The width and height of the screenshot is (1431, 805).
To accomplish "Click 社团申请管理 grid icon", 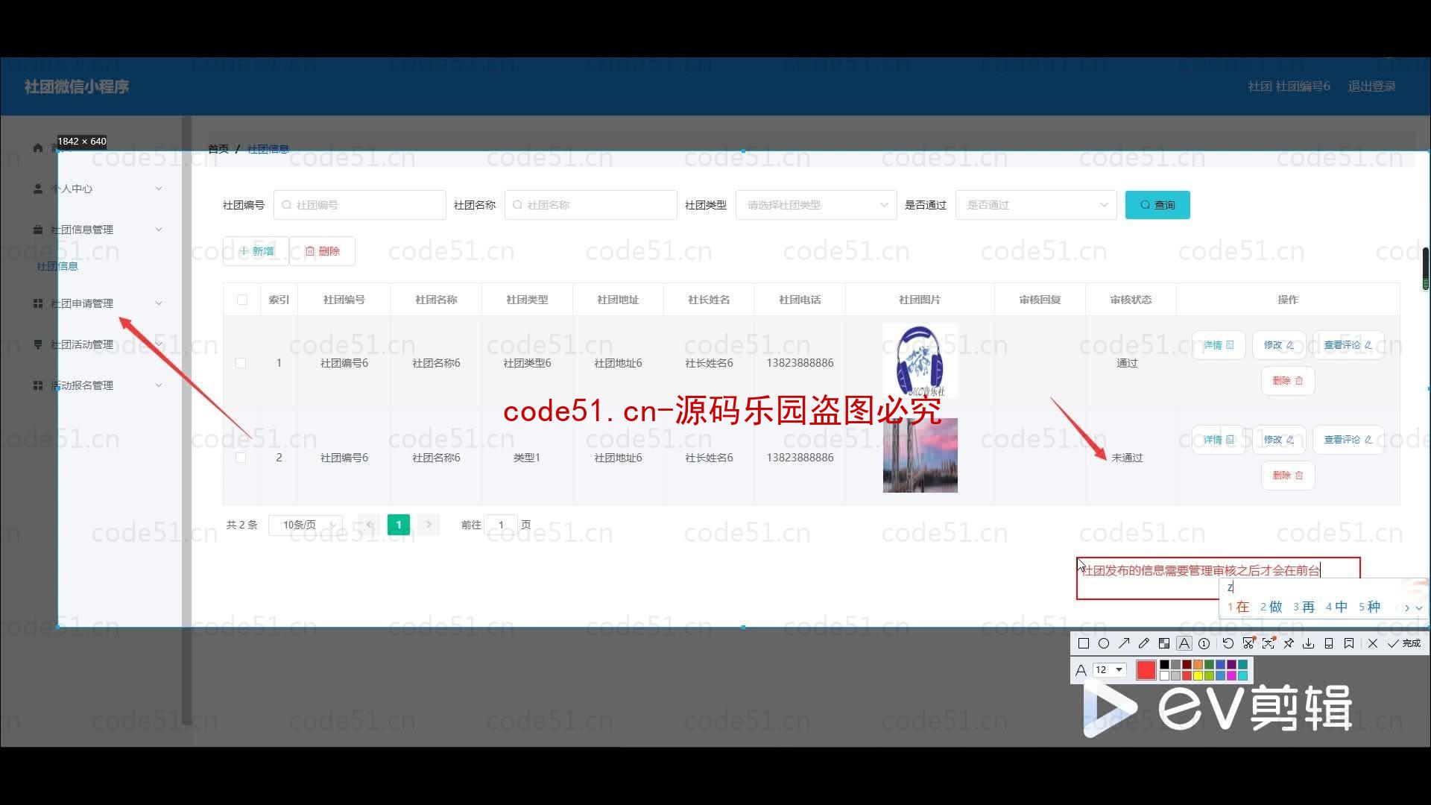I will pos(38,303).
